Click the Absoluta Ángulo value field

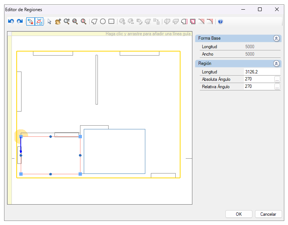click(259, 79)
